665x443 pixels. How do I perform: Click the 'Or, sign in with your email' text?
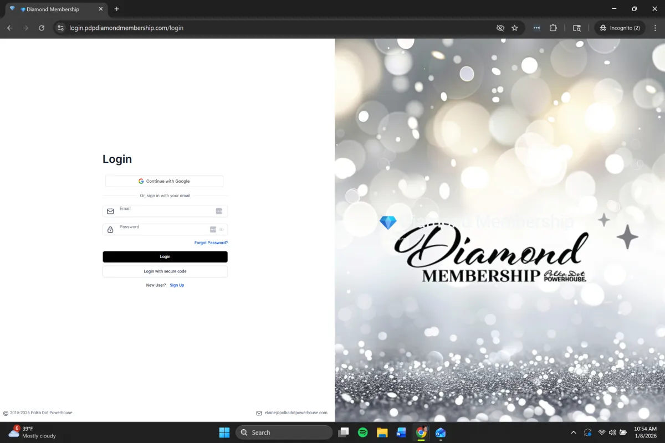[x=165, y=196]
